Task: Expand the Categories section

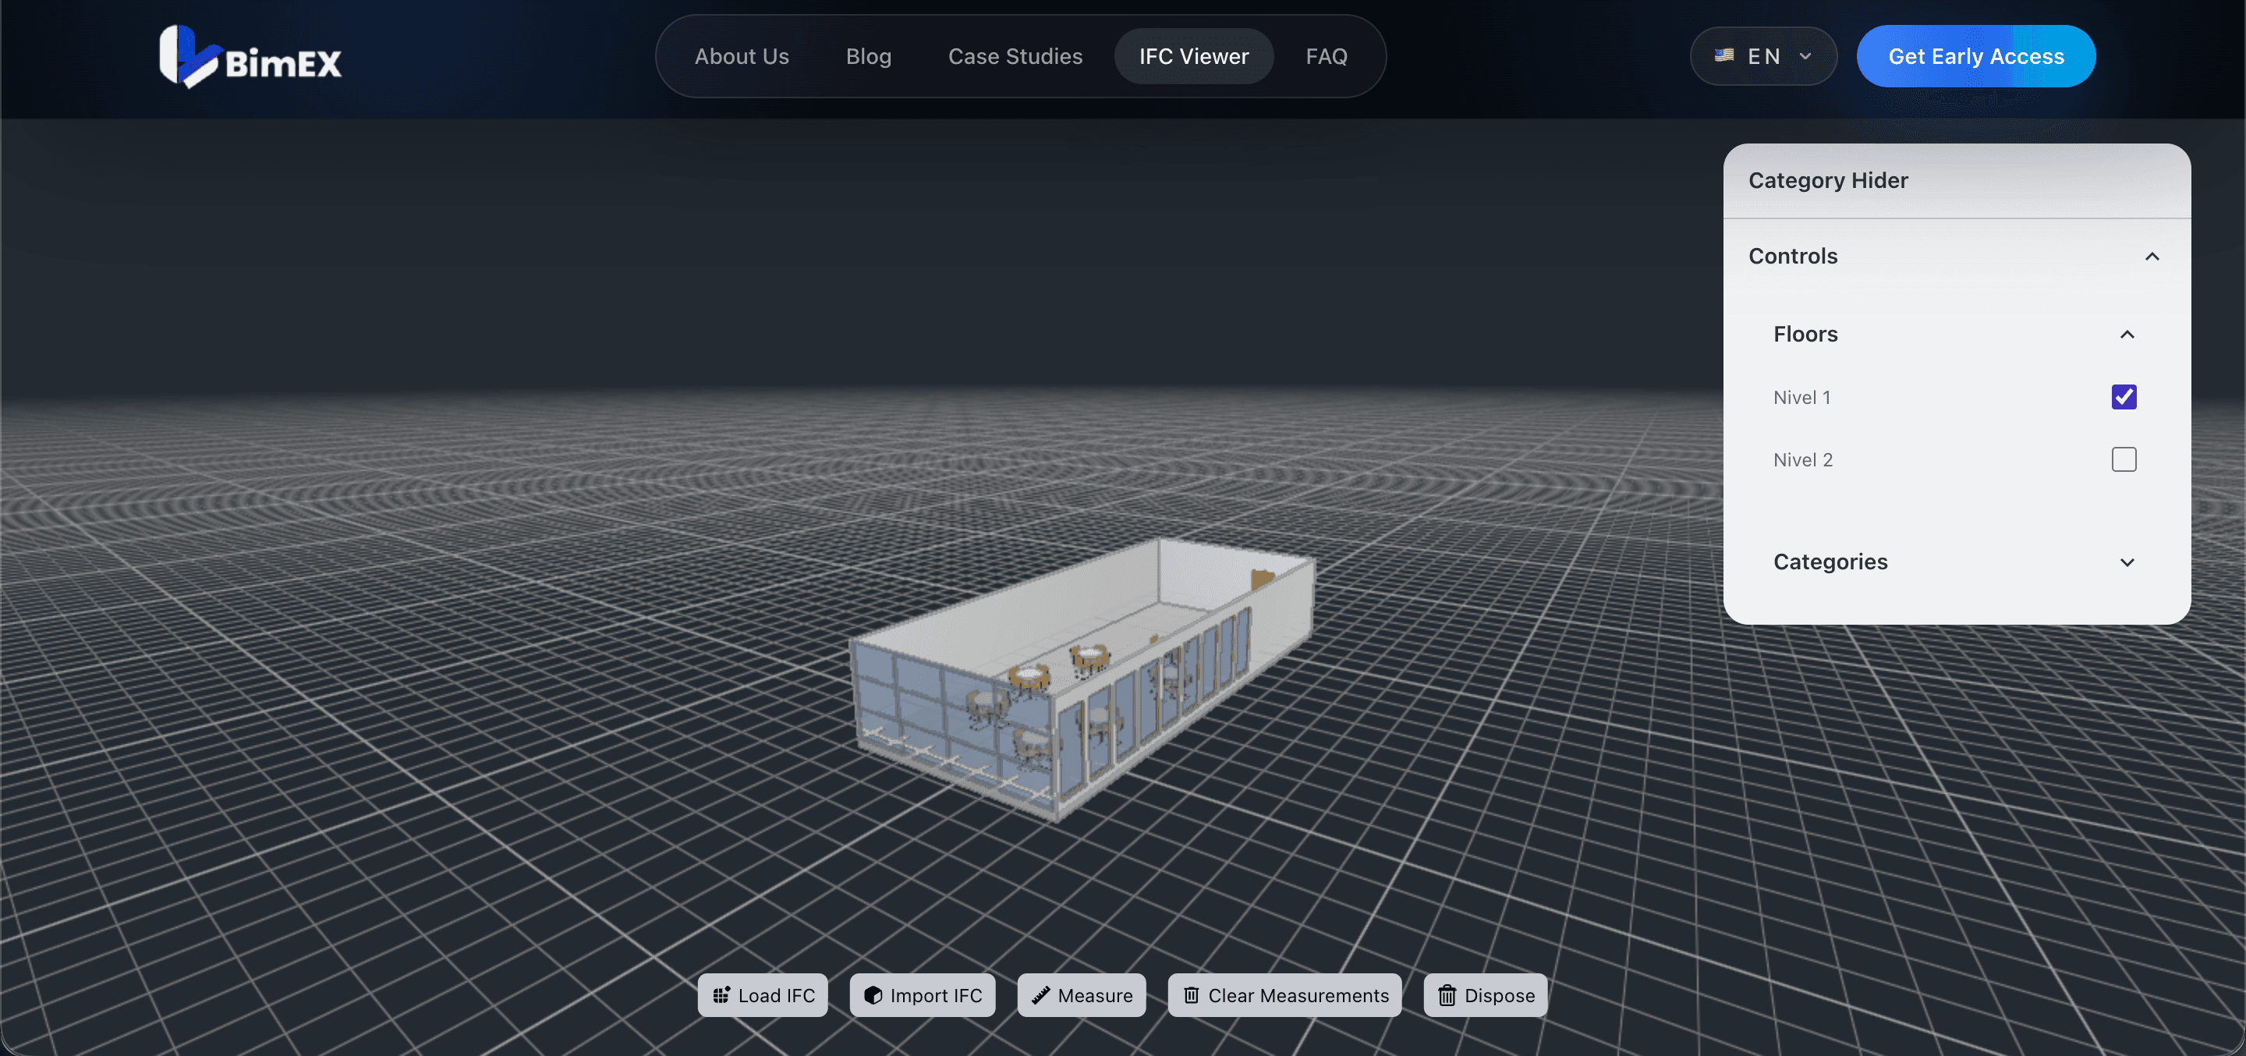Action: pos(2127,562)
